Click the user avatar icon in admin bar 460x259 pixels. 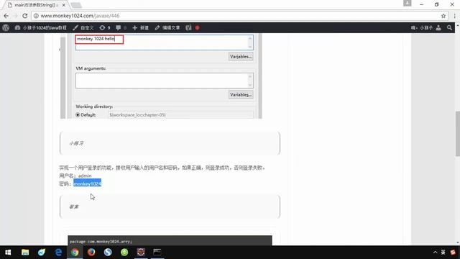pyautogui.click(x=438, y=27)
